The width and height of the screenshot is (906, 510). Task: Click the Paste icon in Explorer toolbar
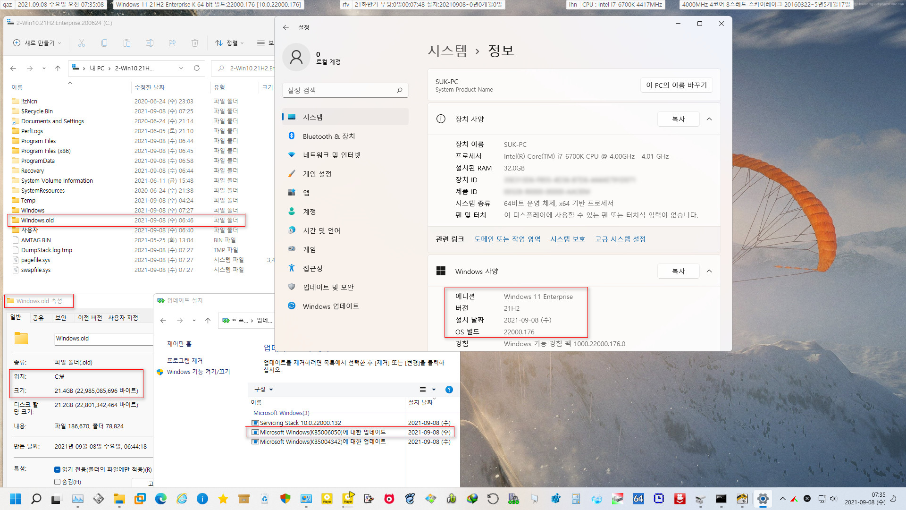127,43
